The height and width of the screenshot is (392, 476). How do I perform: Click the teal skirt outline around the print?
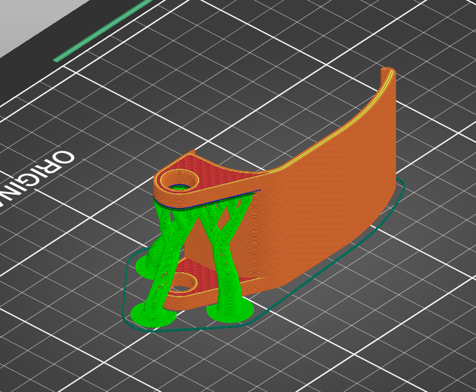point(263,255)
